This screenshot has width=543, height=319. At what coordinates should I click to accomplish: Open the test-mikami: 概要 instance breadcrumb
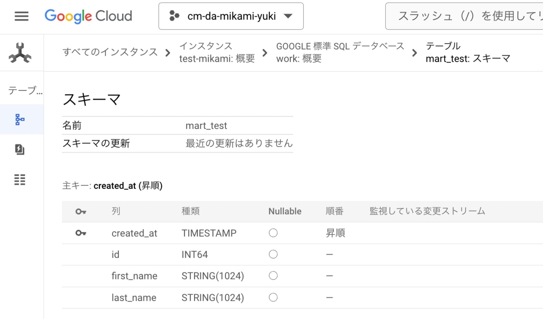pyautogui.click(x=217, y=52)
